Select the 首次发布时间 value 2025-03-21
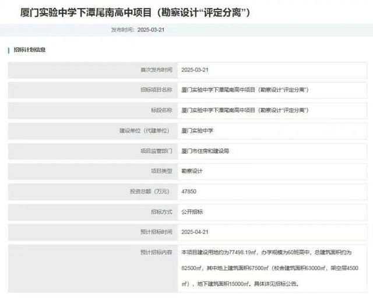Image resolution: width=373 pixels, height=300 pixels. coord(195,70)
